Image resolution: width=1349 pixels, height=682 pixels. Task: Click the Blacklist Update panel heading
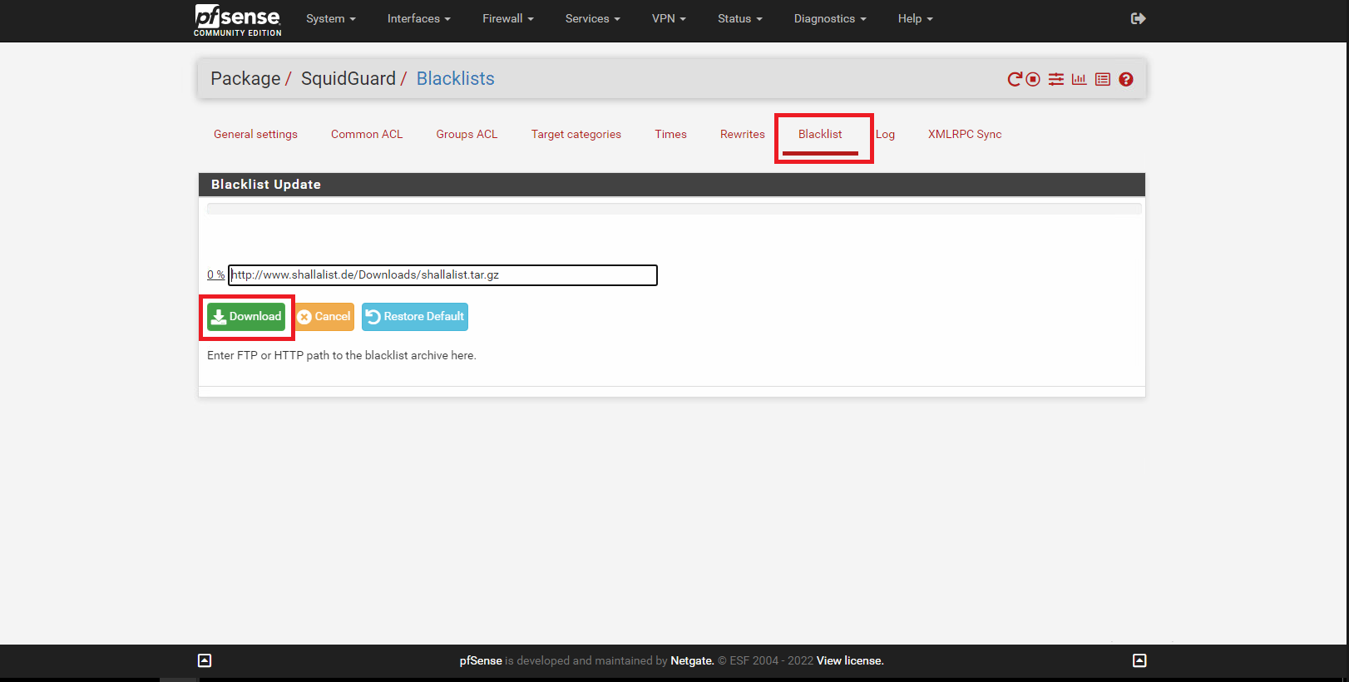pos(672,185)
